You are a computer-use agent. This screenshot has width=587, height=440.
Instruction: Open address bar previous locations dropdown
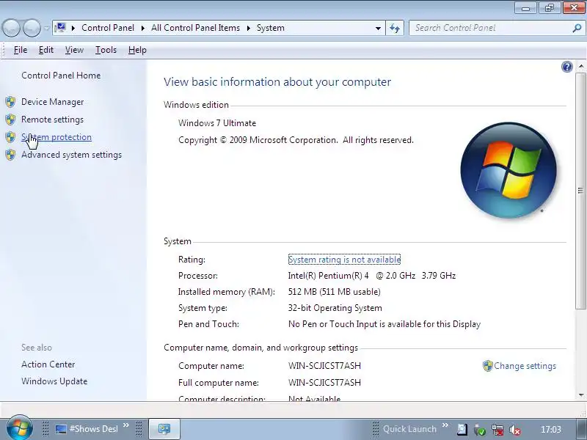(x=378, y=28)
